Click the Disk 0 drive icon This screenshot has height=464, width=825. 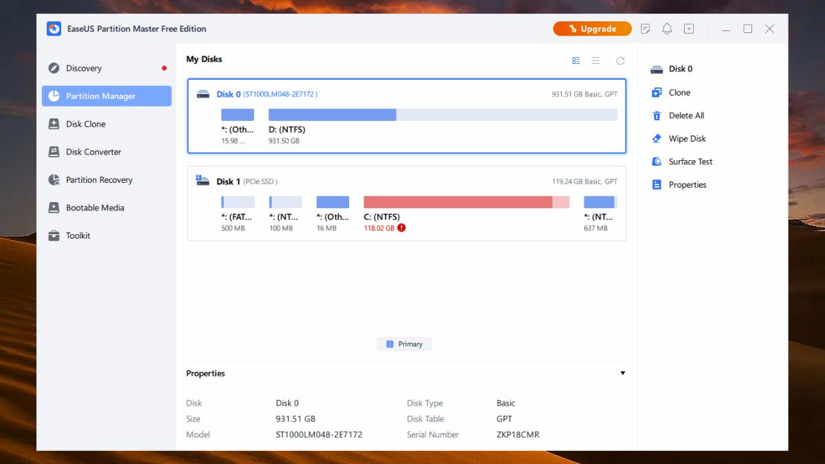[x=203, y=94]
